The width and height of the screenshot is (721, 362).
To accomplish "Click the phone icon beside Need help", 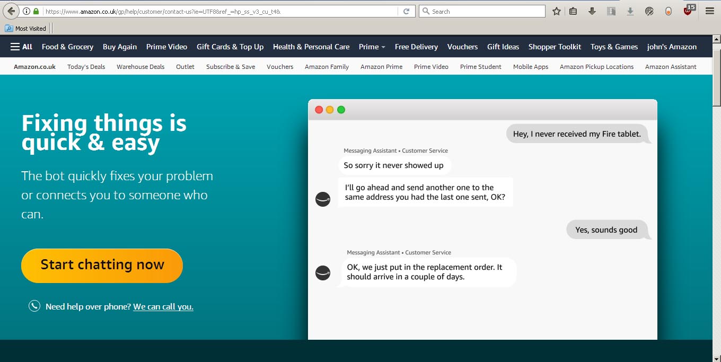I will pos(34,306).
